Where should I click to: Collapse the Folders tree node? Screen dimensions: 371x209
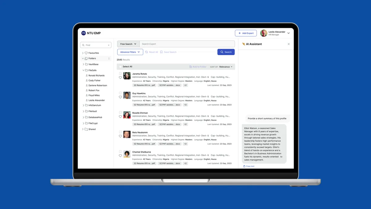tap(83, 59)
